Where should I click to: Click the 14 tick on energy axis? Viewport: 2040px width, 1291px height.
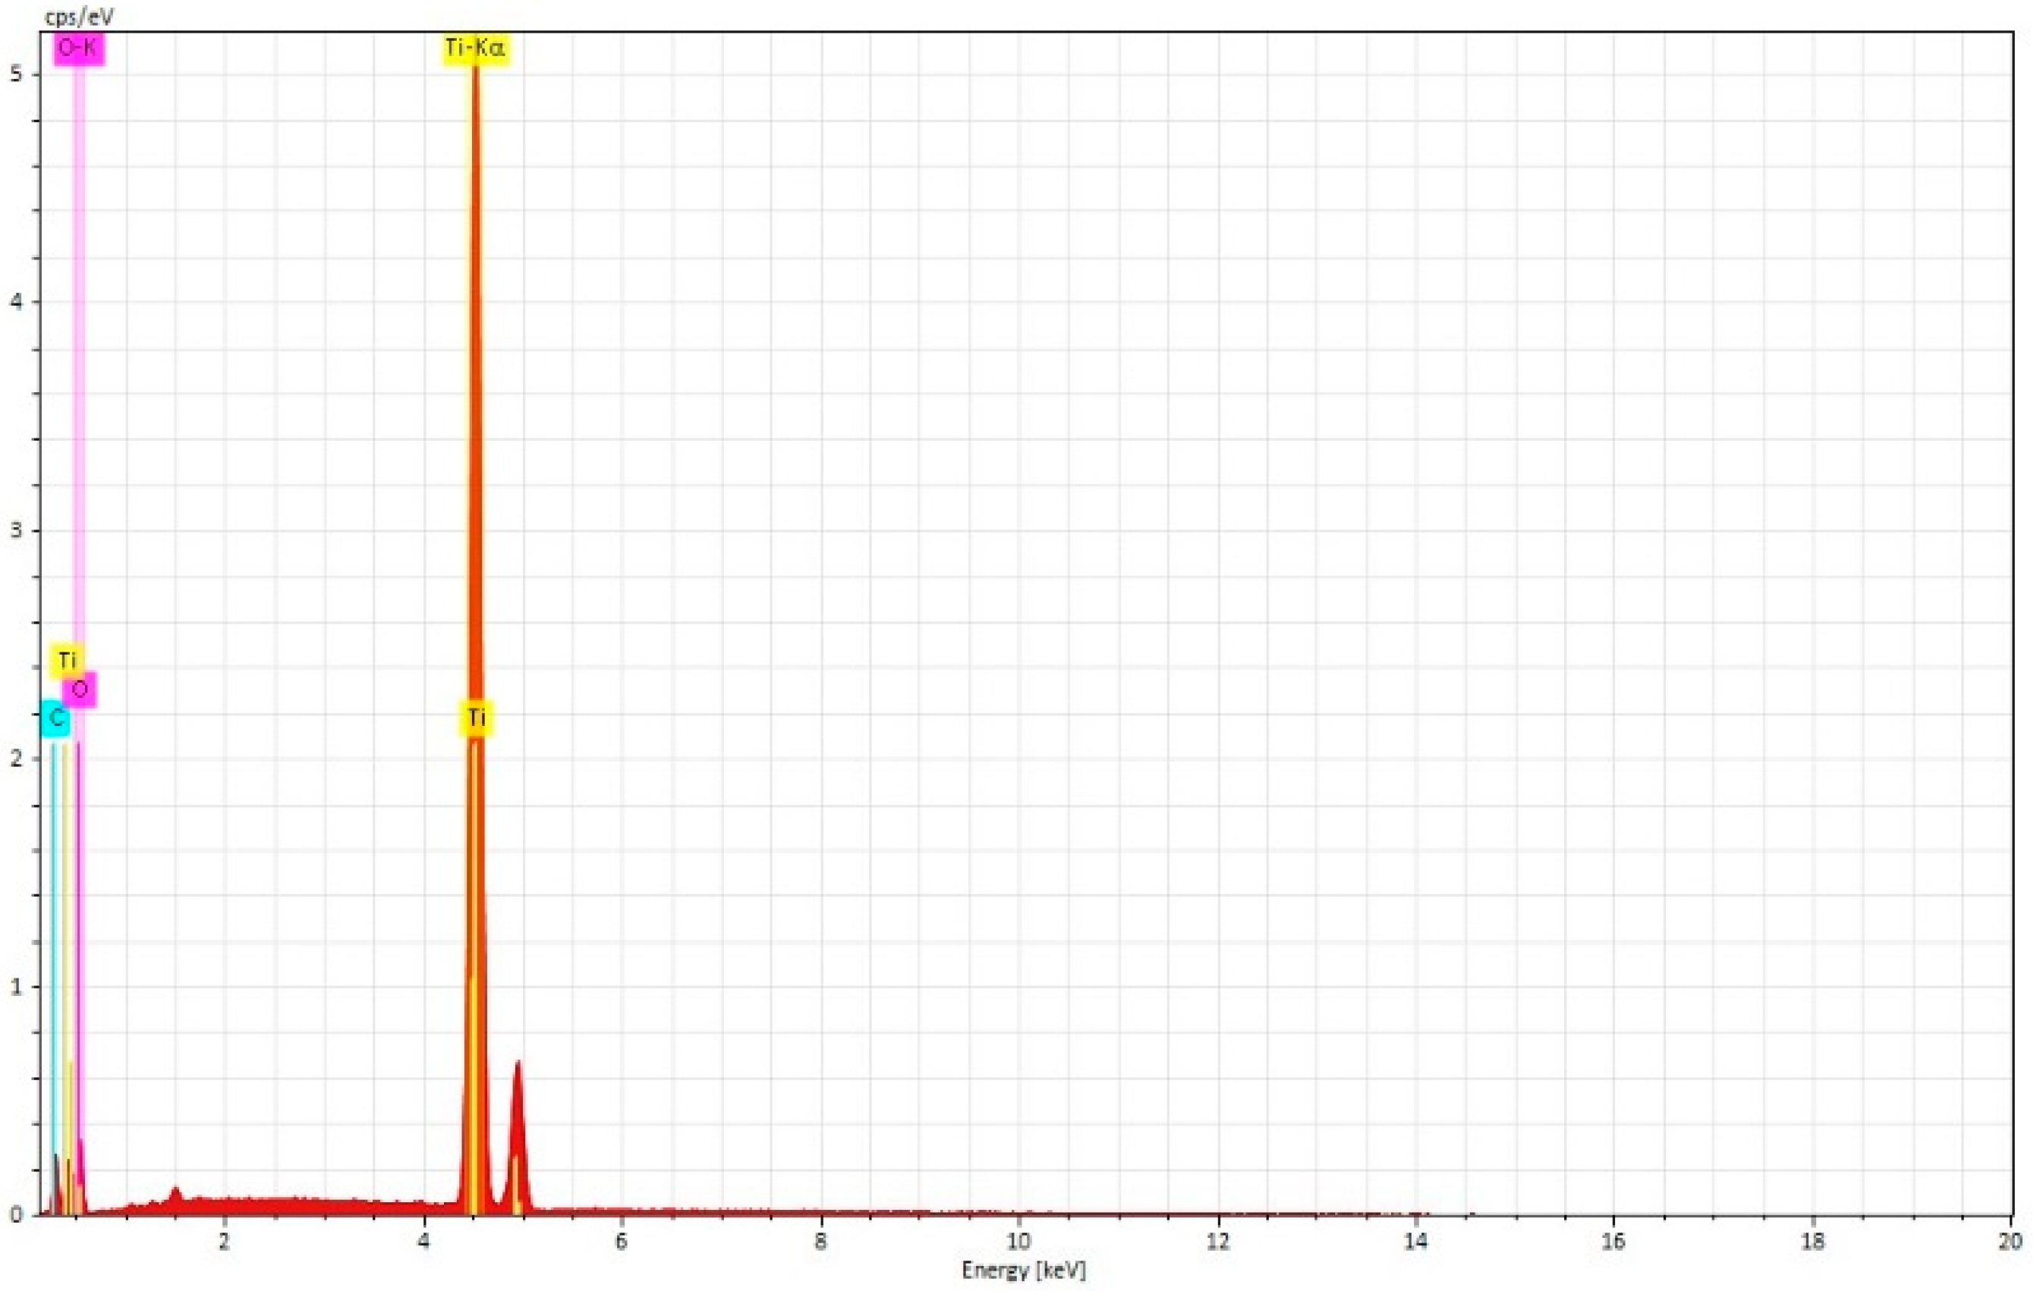(x=1415, y=1241)
